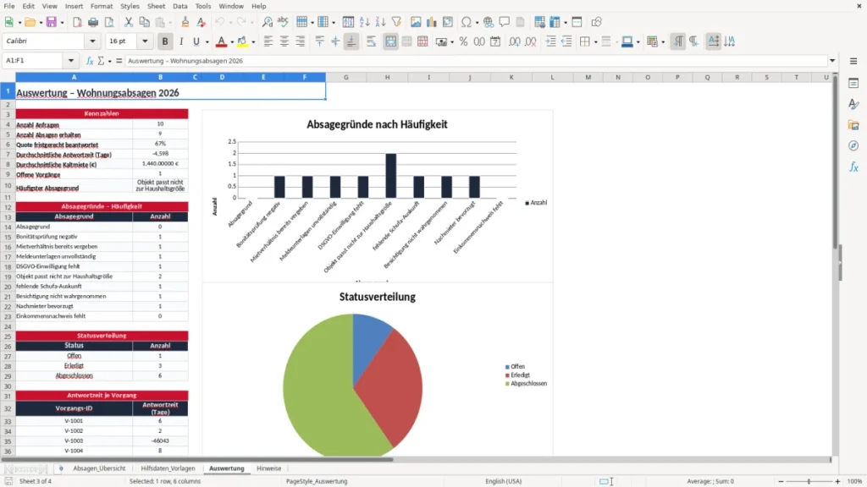Open background color dropdown arrow
This screenshot has height=487, width=867.
point(253,42)
